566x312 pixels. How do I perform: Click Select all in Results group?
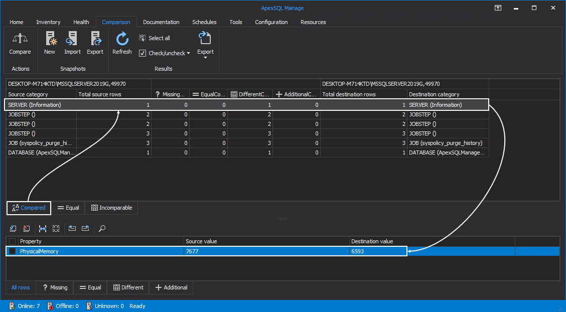(155, 38)
